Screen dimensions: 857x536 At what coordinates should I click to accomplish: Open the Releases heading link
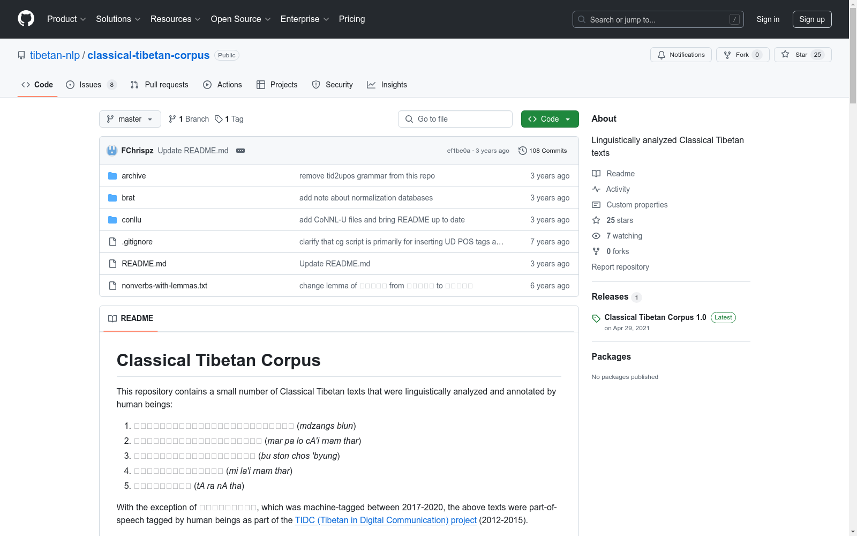tap(610, 297)
